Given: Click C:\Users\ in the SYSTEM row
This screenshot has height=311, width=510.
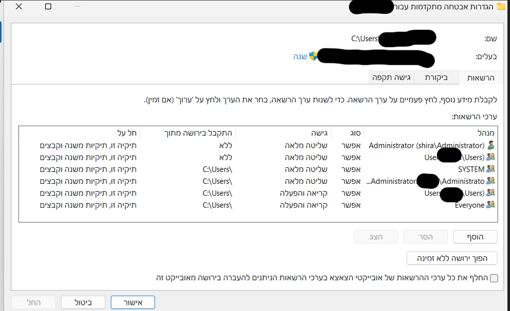Looking at the screenshot, I should pyautogui.click(x=217, y=169).
